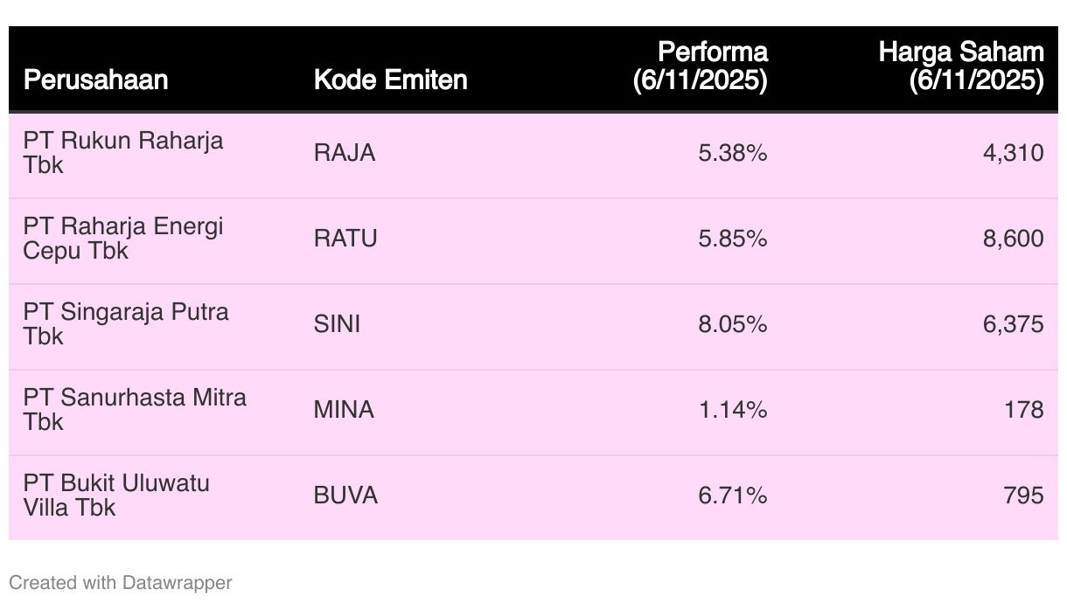Select the BUVA ticker code

(345, 496)
